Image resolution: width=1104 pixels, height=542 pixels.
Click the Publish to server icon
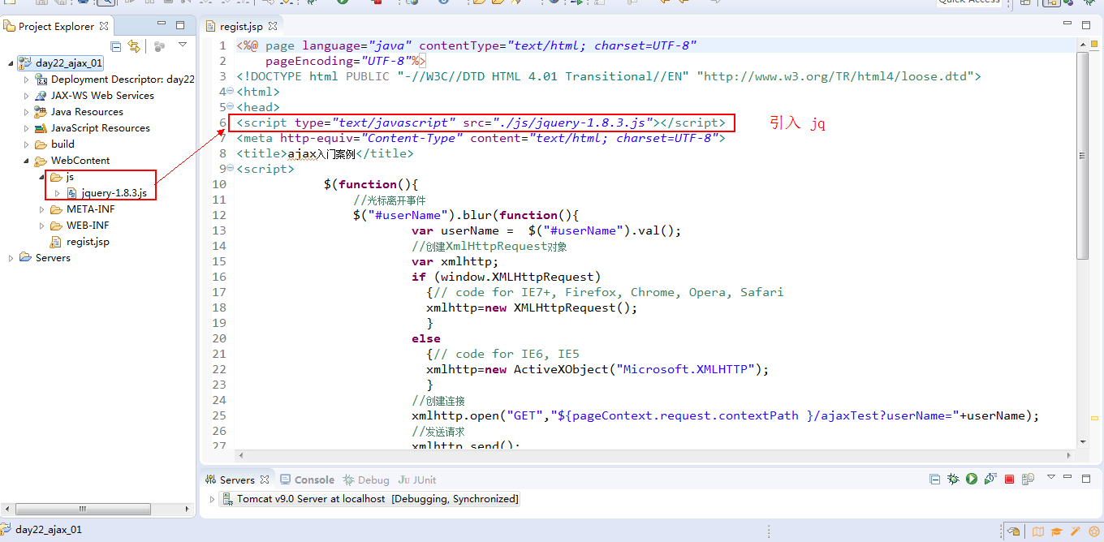tap(1028, 480)
